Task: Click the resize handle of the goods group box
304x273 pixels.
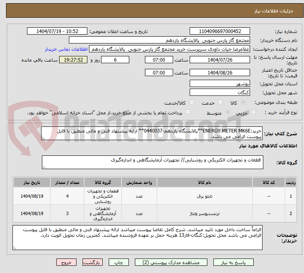Action: pos(44,167)
